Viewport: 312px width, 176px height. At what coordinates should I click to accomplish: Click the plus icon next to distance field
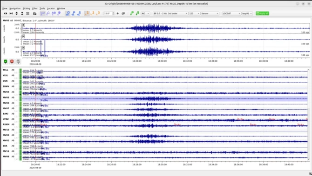118,13
